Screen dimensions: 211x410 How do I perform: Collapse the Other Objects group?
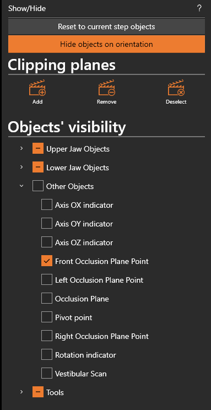pyautogui.click(x=21, y=186)
